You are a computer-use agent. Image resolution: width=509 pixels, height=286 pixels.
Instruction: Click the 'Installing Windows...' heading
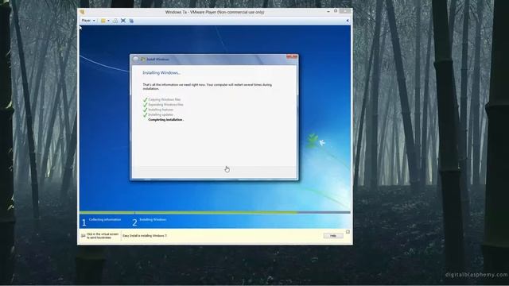pyautogui.click(x=161, y=72)
